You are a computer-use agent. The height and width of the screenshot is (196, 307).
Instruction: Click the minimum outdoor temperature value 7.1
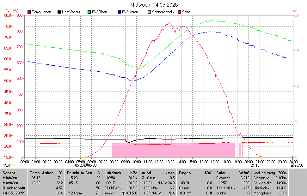click(x=60, y=178)
